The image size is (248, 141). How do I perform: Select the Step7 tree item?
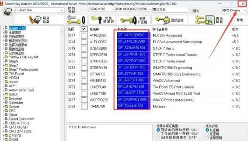pos(13,65)
